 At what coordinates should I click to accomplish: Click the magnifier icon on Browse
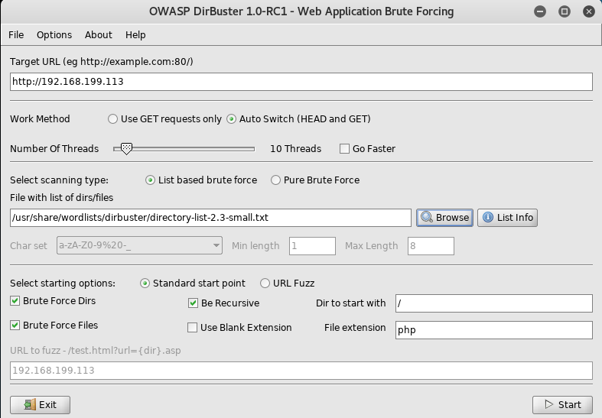click(426, 218)
